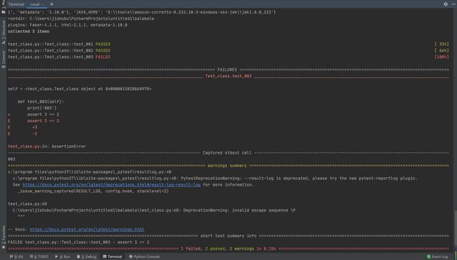
Task: Switch to the Local terminal tab
Action: coord(35,4)
